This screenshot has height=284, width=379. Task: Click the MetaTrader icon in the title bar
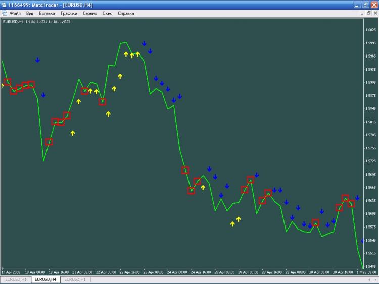(x=5, y=4)
